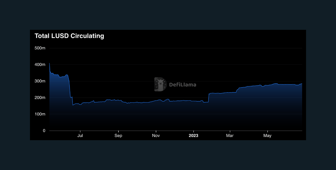Click the sharp vertical jump after 2023
Screen dimensions: 336x170
(x=209, y=98)
